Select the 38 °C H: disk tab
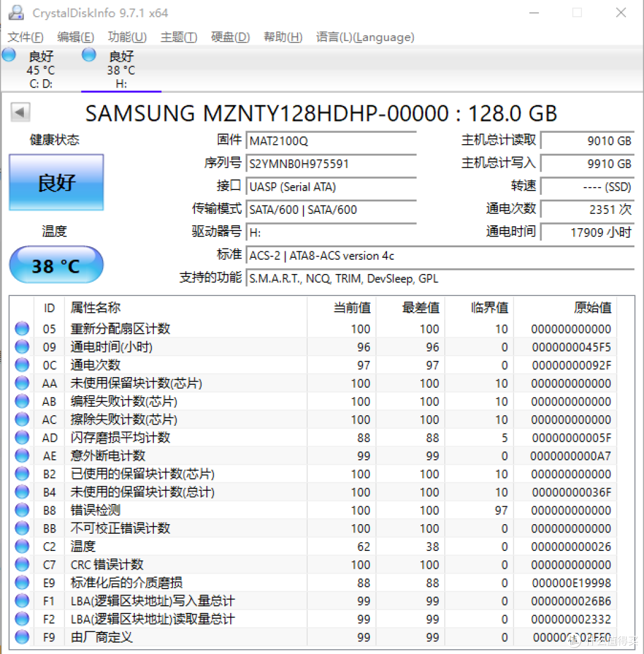 tap(121, 69)
